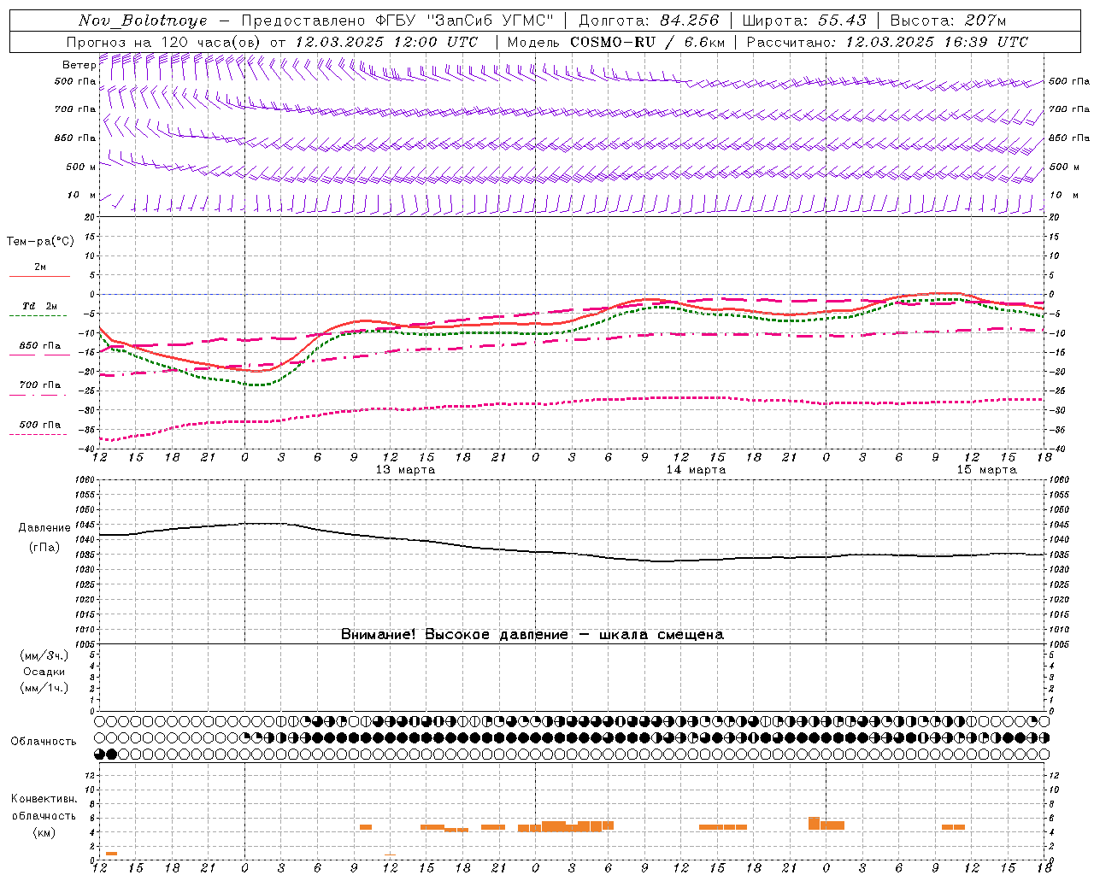Click the "Давление" pressure panel label
The height and width of the screenshot is (875, 1094).
tap(44, 527)
